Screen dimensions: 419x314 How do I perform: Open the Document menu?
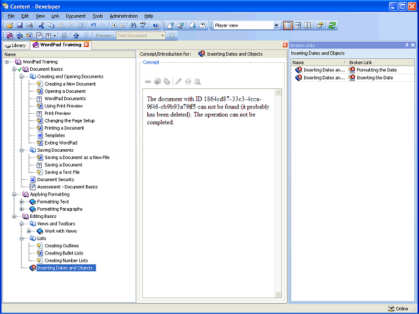(76, 16)
